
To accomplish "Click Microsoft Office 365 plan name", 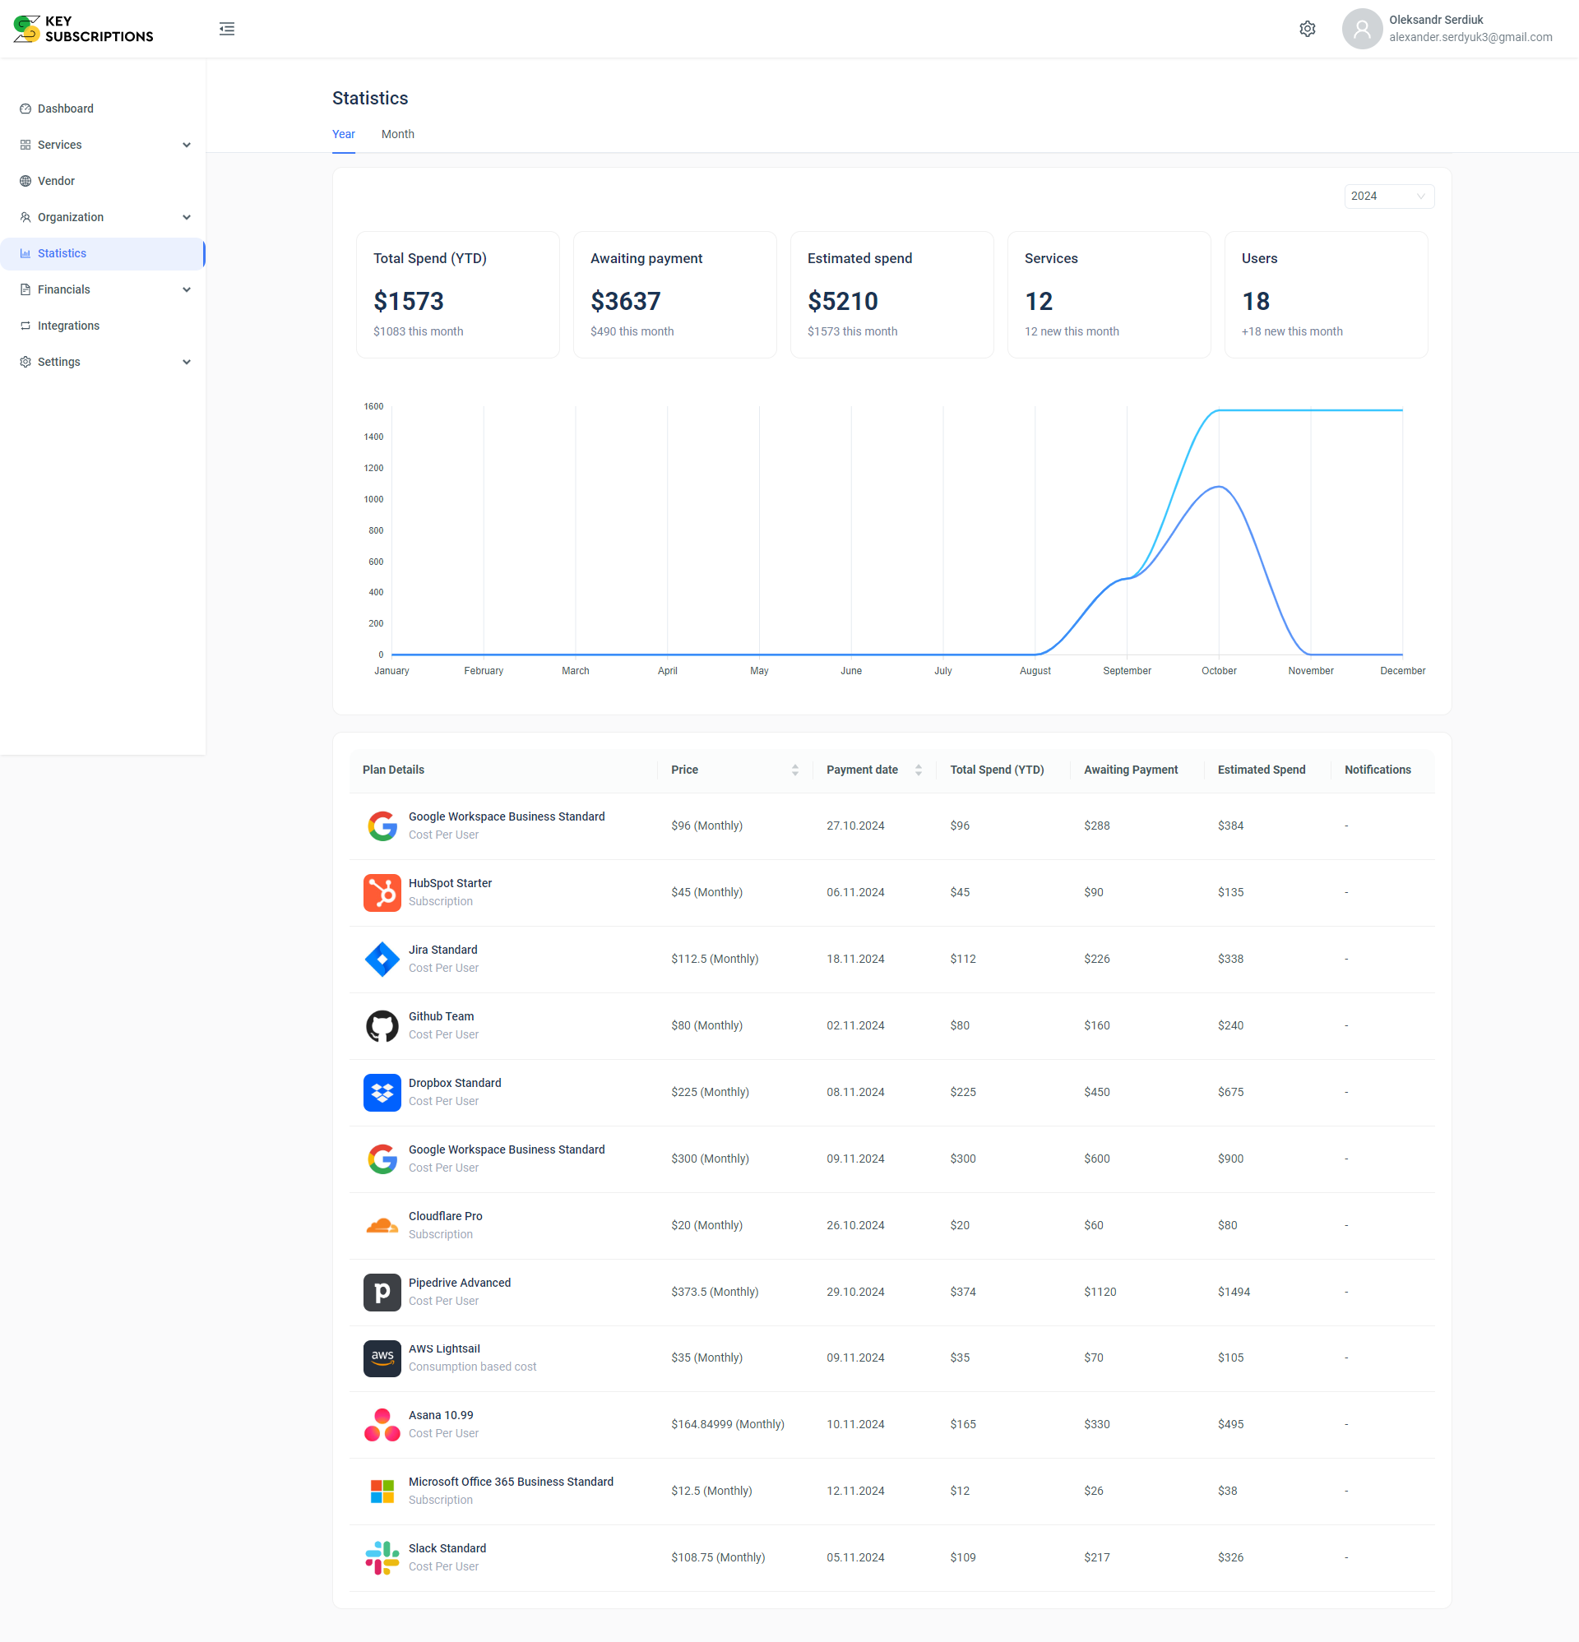I will pyautogui.click(x=511, y=1482).
